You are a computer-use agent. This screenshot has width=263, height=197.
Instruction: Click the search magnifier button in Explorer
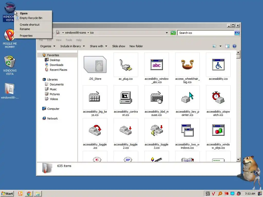pyautogui.click(x=237, y=33)
